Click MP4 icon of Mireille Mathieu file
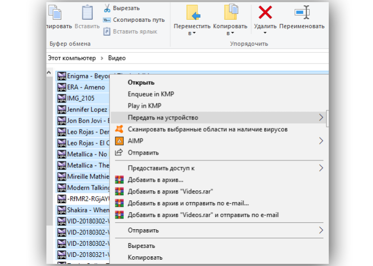 [x=62, y=176]
